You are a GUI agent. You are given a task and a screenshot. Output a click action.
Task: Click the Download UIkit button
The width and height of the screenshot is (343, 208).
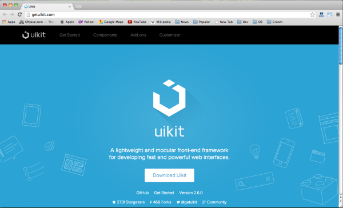pyautogui.click(x=169, y=175)
